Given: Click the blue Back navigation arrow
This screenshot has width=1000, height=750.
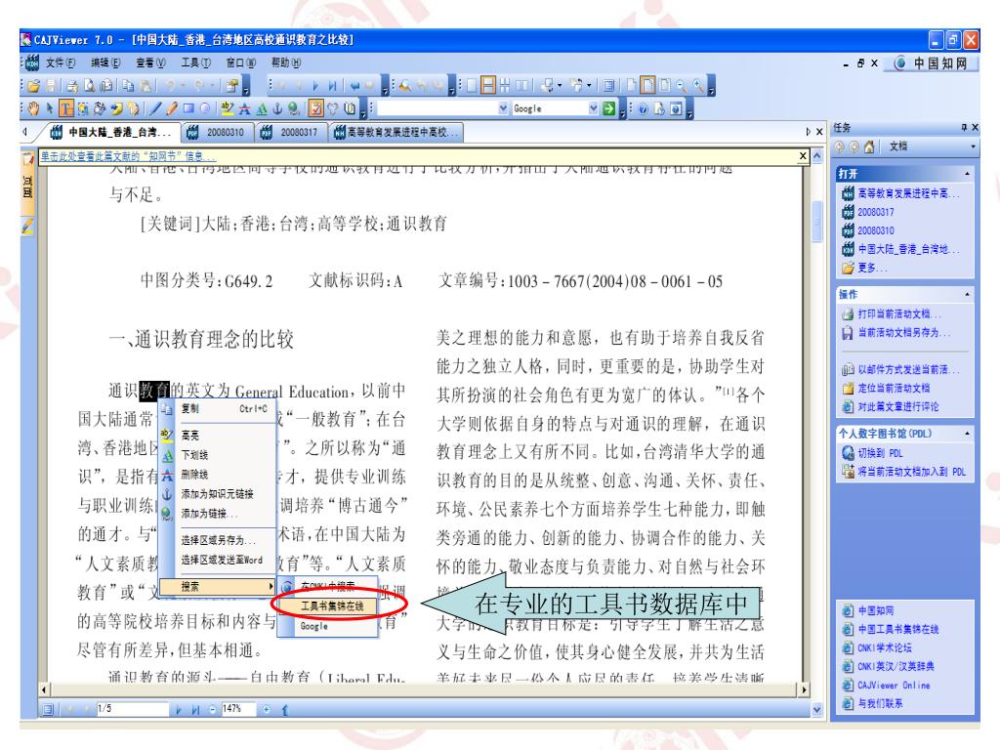Looking at the screenshot, I should tap(354, 85).
